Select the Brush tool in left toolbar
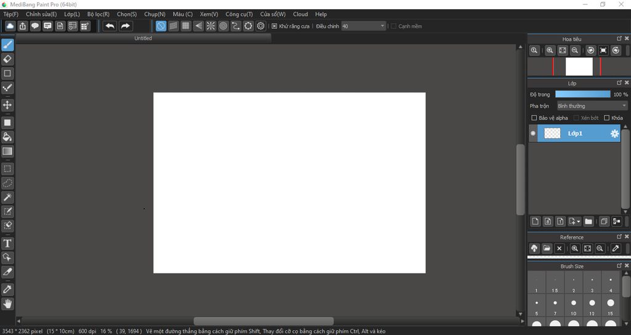Image resolution: width=631 pixels, height=335 pixels. coord(7,44)
